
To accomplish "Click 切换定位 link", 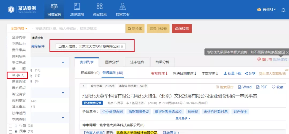I will pos(280,59).
